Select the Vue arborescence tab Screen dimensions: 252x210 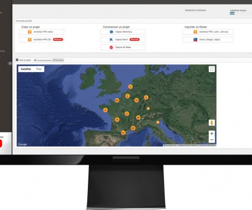coord(43,60)
